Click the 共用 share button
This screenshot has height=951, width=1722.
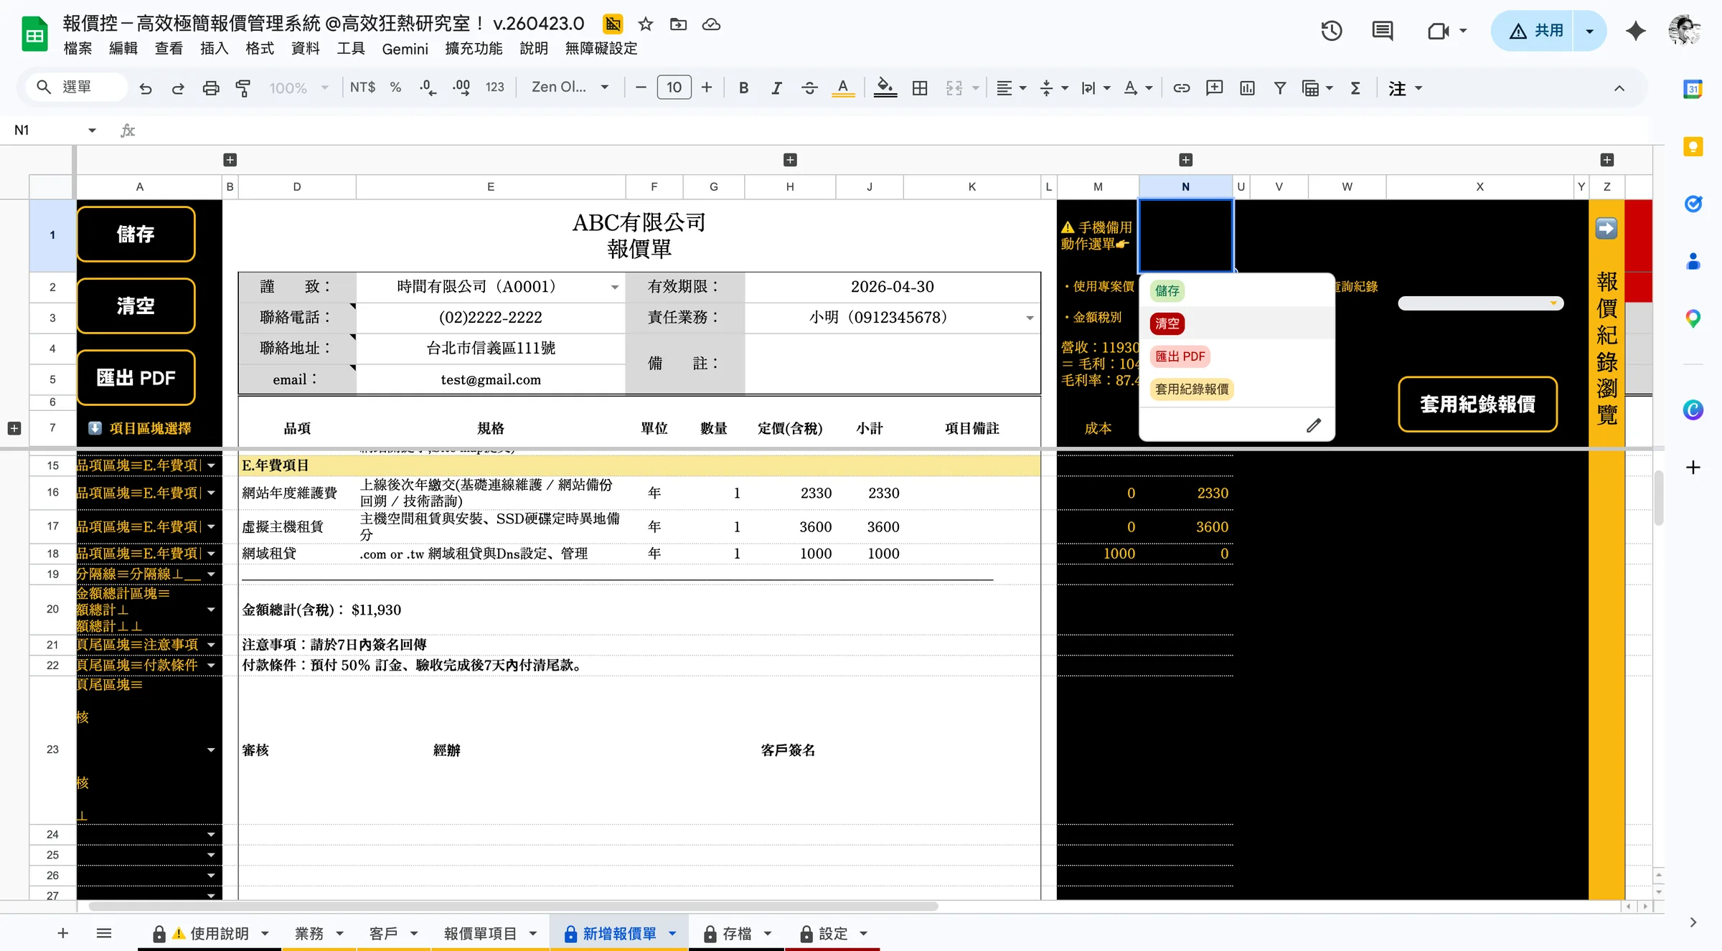(x=1533, y=31)
